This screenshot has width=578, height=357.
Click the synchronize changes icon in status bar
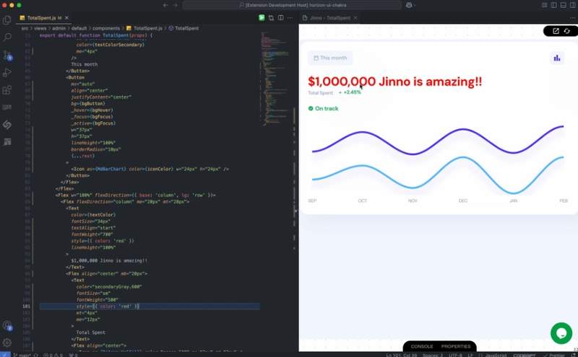coord(35,355)
